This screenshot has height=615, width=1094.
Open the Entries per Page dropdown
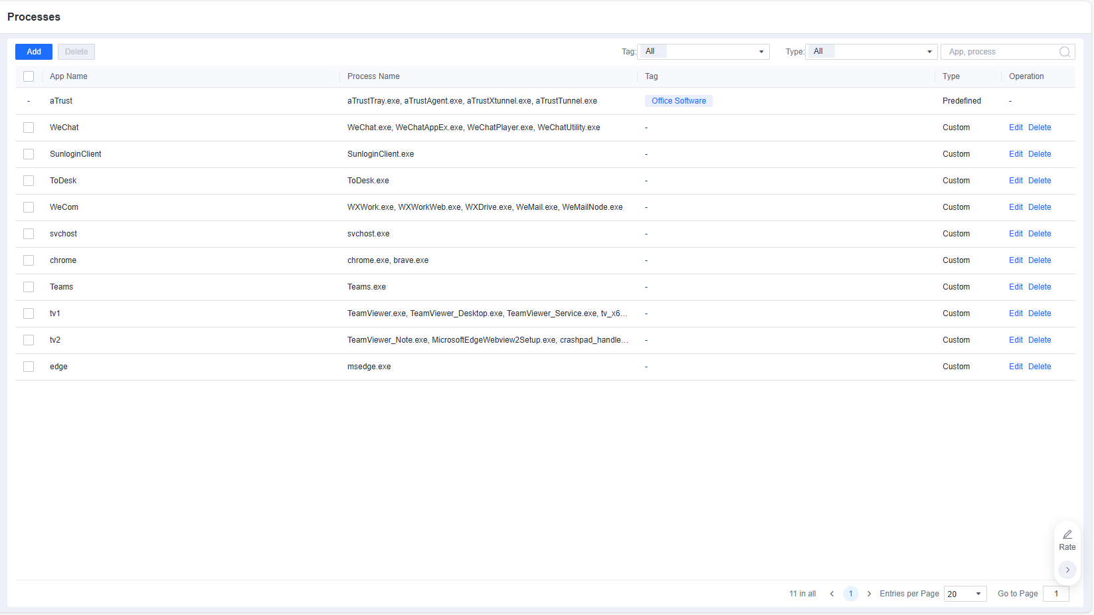(x=965, y=594)
